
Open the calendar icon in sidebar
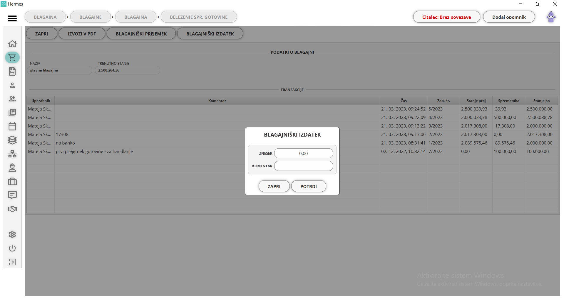pyautogui.click(x=12, y=126)
